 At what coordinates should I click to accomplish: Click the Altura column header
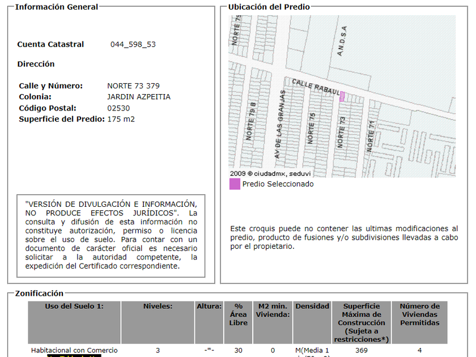[x=209, y=322]
